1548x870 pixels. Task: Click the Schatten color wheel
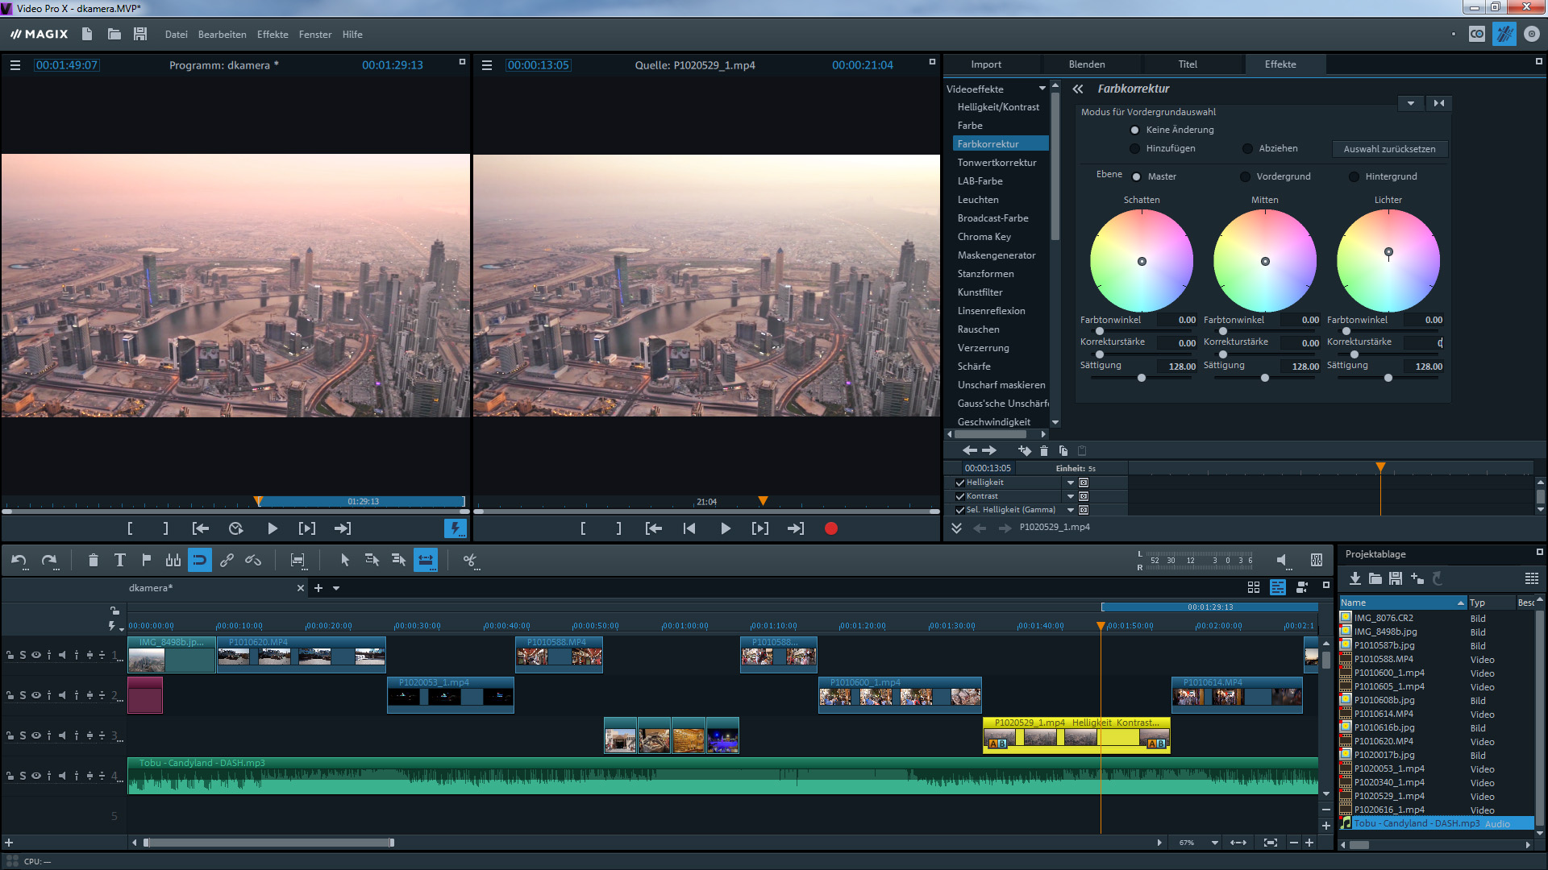pos(1142,261)
